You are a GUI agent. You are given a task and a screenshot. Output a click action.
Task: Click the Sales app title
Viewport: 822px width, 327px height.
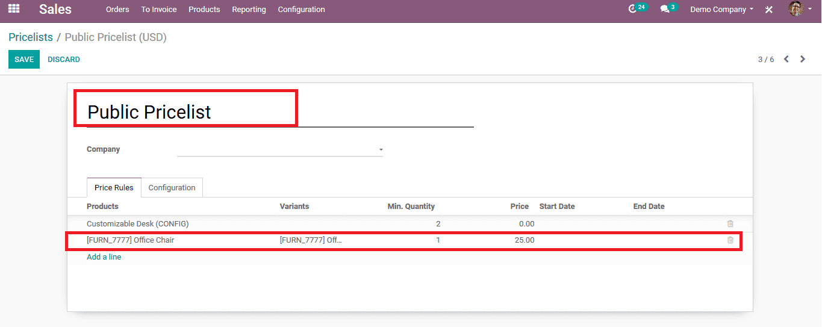[x=55, y=9]
